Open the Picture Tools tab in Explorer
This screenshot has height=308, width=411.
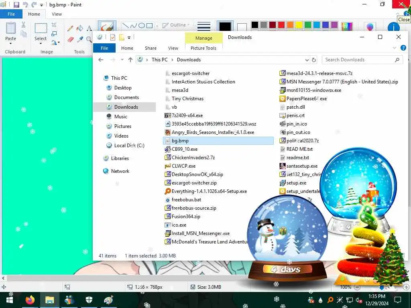[x=203, y=48]
